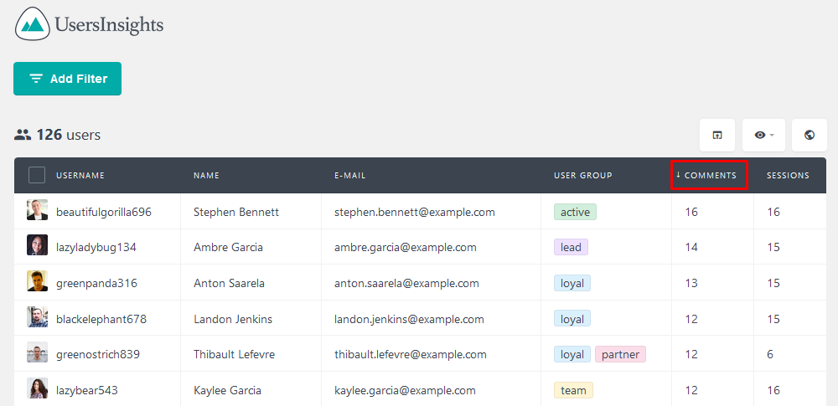Open the globe map view icon
This screenshot has height=406, width=838.
point(810,135)
